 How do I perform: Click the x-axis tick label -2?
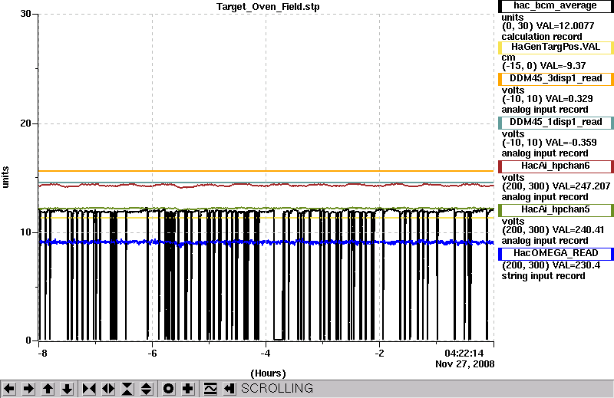pos(379,353)
